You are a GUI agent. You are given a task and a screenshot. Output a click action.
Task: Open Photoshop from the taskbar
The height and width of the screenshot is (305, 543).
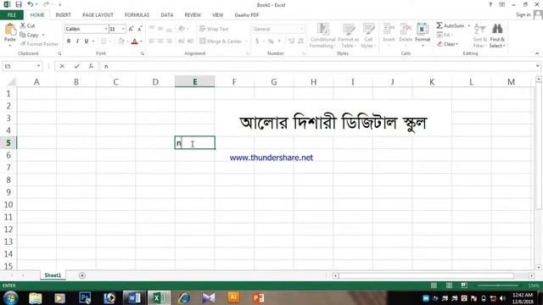click(x=85, y=297)
